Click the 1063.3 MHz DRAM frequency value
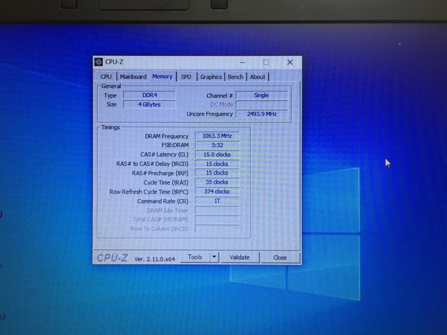The image size is (447, 335). [x=217, y=136]
